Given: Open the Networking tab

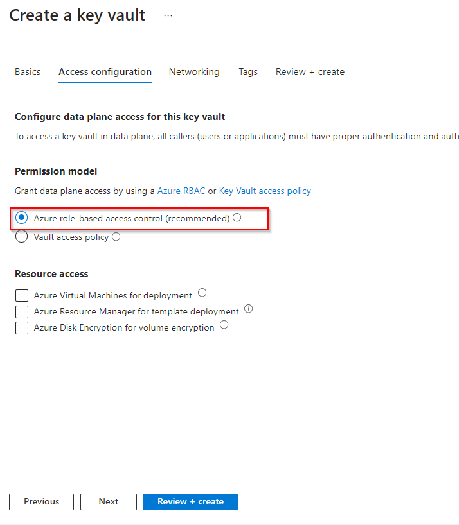Looking at the screenshot, I should point(194,72).
